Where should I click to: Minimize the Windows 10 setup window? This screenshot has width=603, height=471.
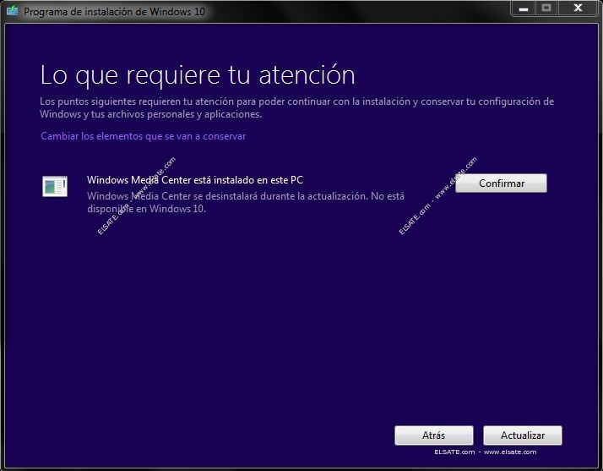coord(523,8)
